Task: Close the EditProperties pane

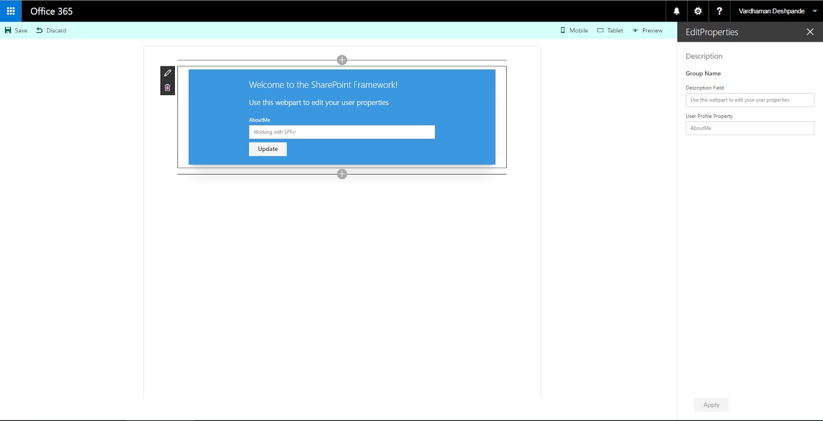Action: click(810, 32)
